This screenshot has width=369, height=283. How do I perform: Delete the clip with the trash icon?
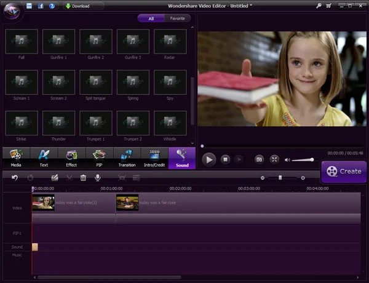click(x=83, y=177)
